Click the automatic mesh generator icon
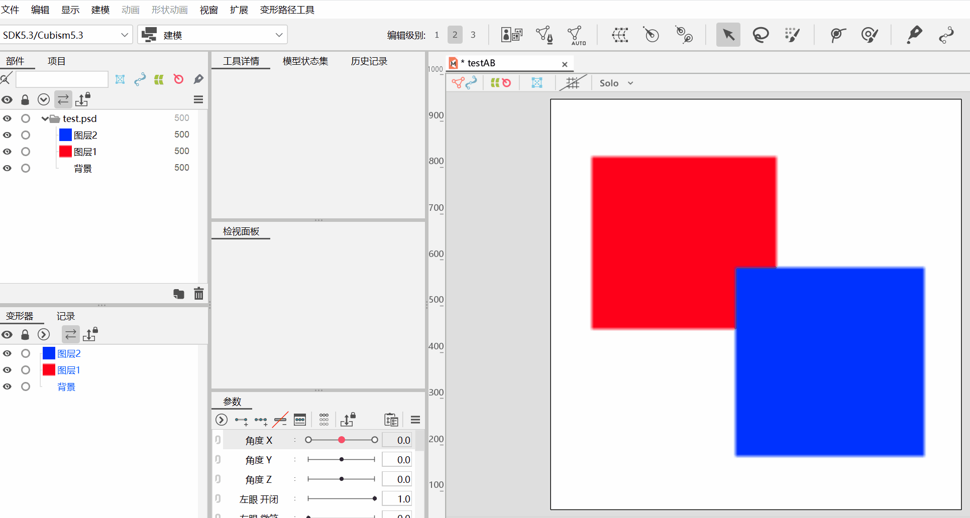Screen dimensions: 970x518 click(576, 35)
